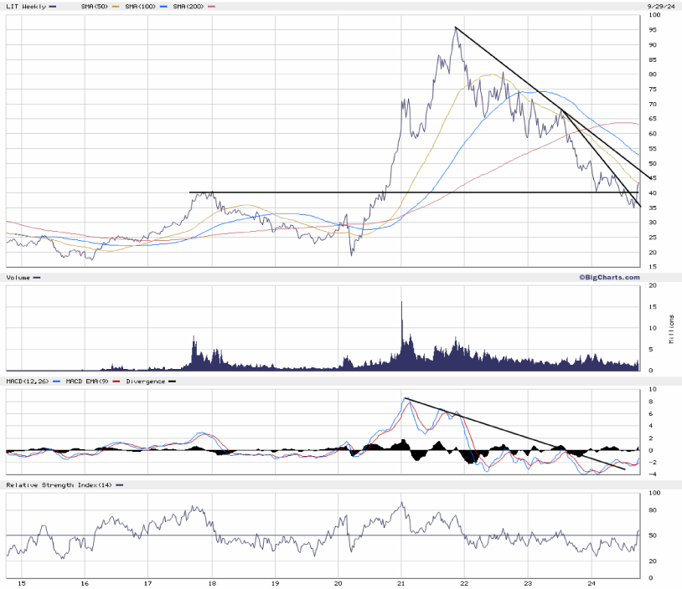Click the 9/29/24 date label
Viewport: 682px width, 589px height.
click(662, 6)
